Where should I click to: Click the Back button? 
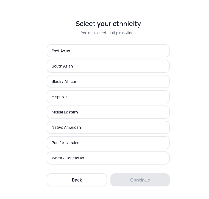tap(77, 180)
